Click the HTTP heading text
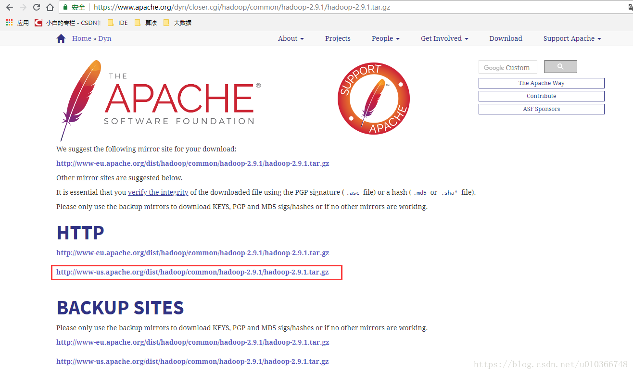The height and width of the screenshot is (374, 633). 80,233
